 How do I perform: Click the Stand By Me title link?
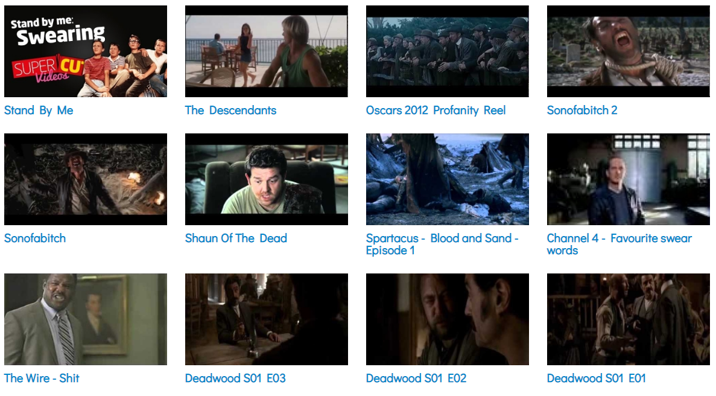tap(39, 110)
